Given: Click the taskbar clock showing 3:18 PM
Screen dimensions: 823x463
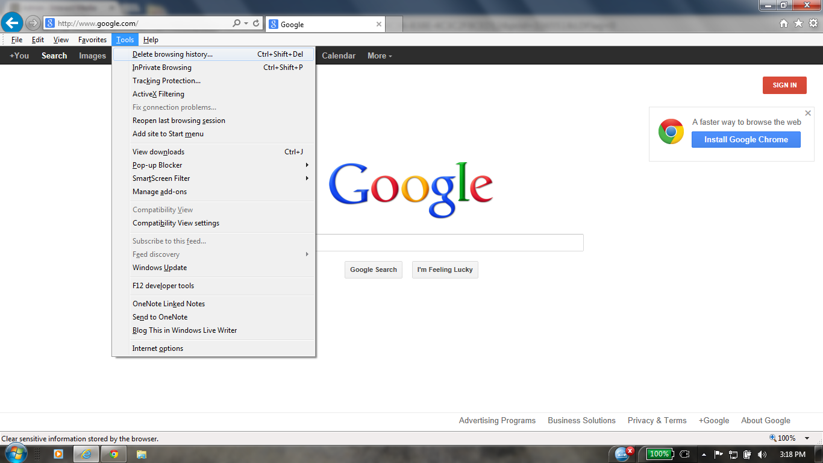Looking at the screenshot, I should [792, 454].
